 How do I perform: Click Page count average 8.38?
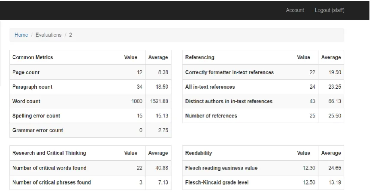[x=163, y=72]
